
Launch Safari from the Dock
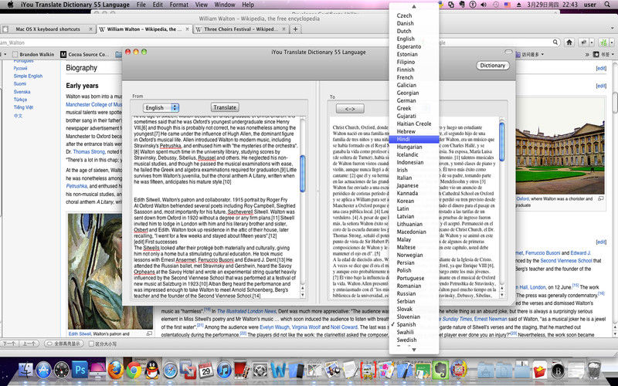pyautogui.click(x=170, y=371)
